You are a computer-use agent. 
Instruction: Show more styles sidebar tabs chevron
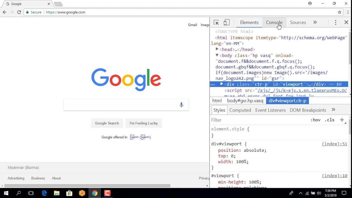(x=333, y=110)
